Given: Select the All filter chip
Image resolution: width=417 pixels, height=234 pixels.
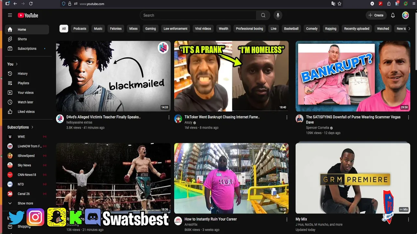Looking at the screenshot, I should pos(64,29).
